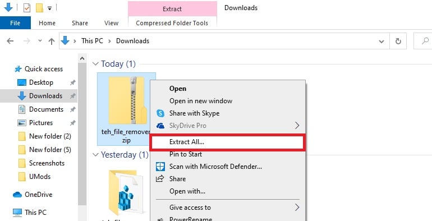Click the sidebar scroll up arrow
Screen dimensions: 432x221
[x=82, y=58]
